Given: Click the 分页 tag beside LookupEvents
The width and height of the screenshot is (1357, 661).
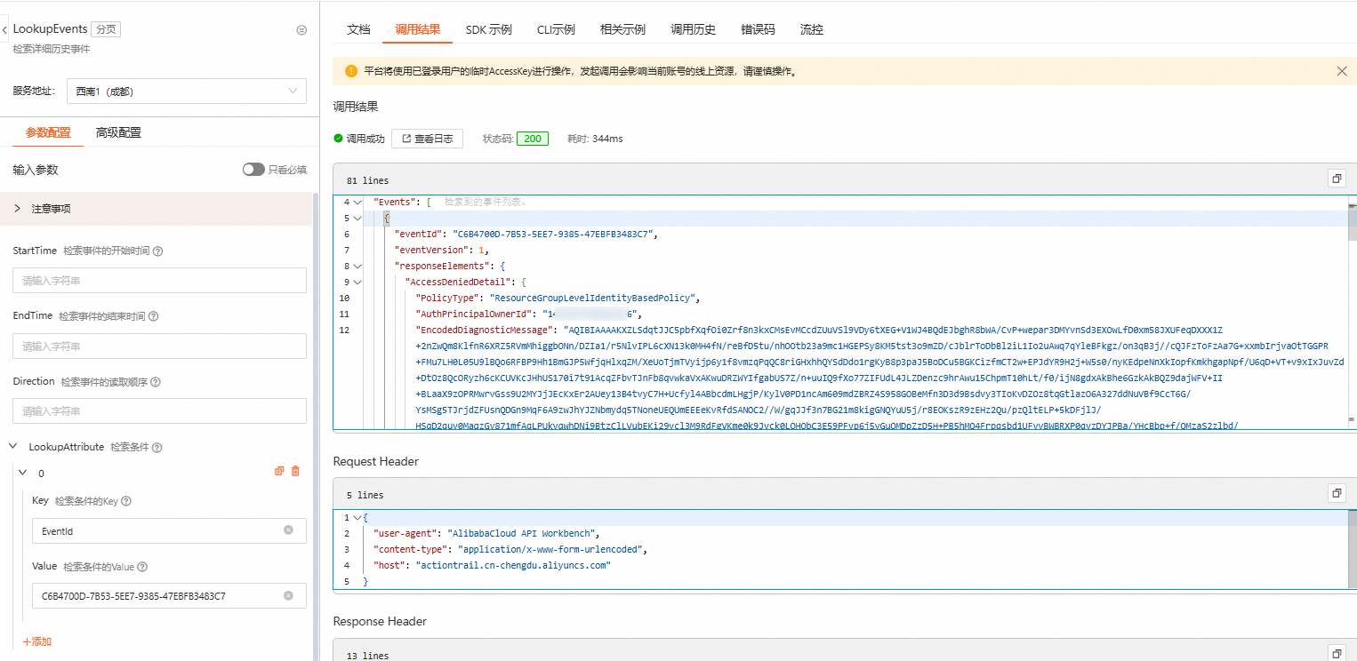Looking at the screenshot, I should 107,29.
